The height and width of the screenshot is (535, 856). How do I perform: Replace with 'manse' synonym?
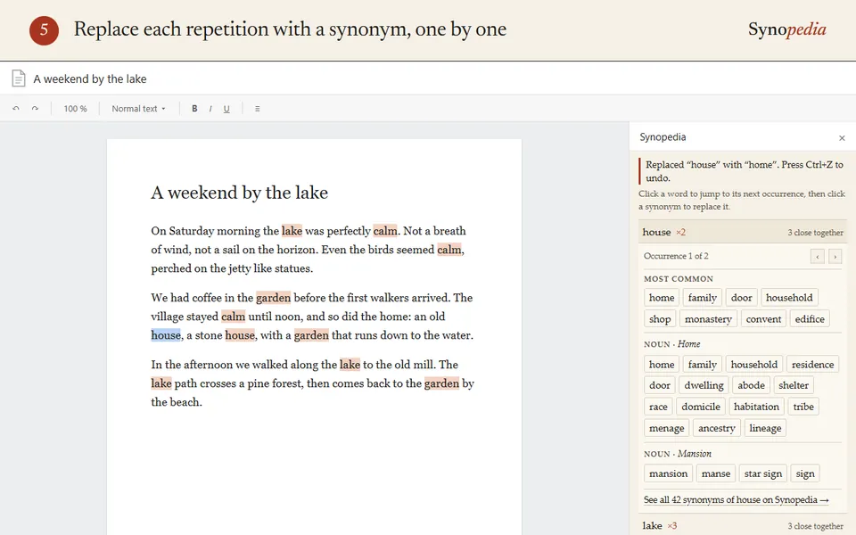click(716, 473)
